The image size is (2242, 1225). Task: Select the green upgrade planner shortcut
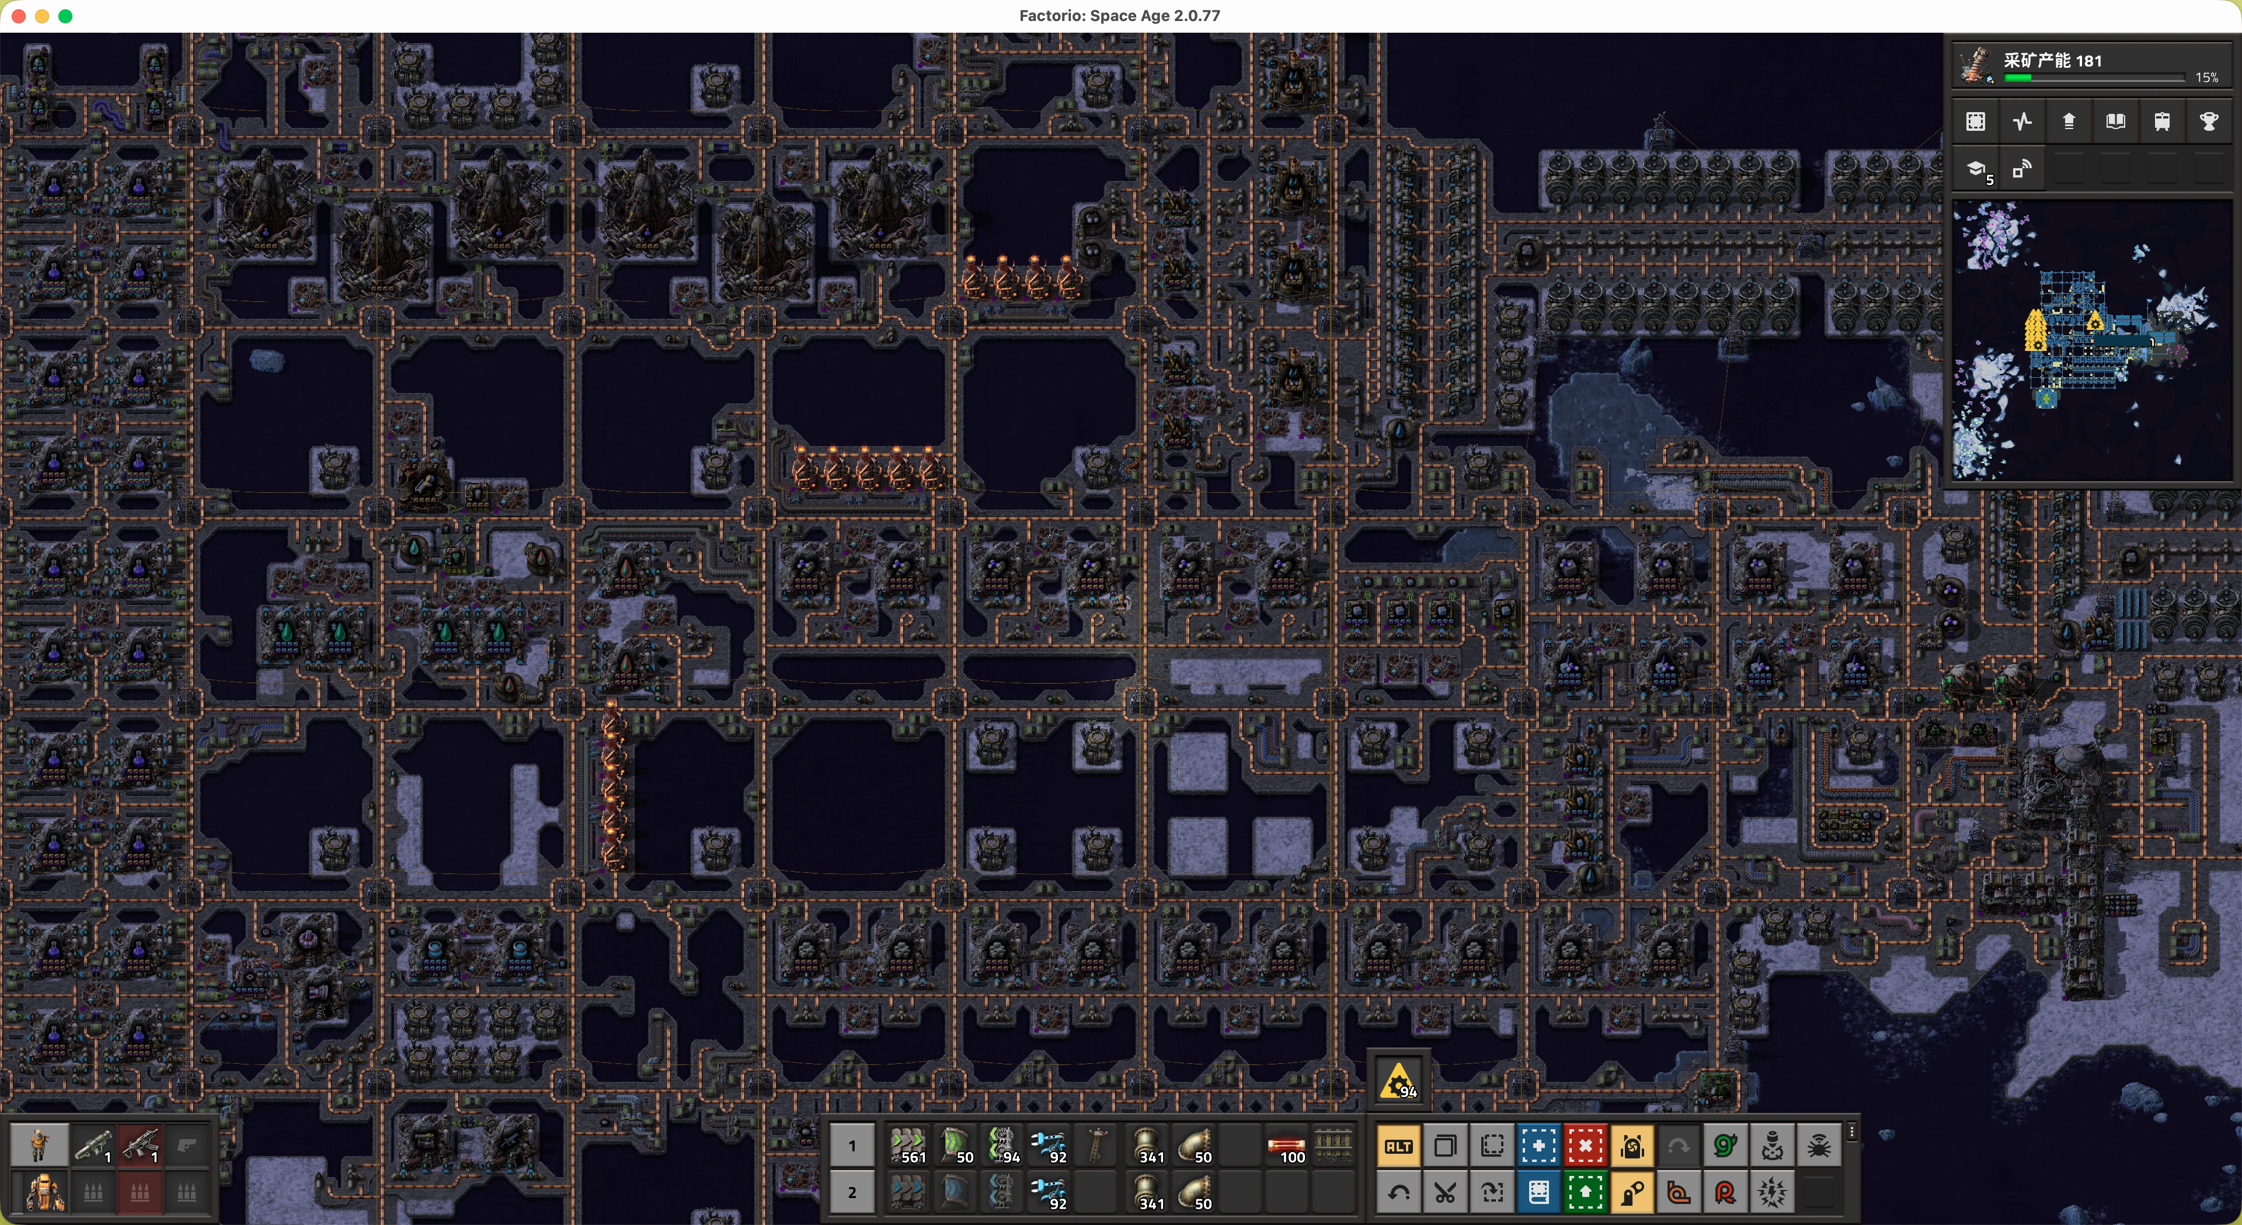pyautogui.click(x=1585, y=1193)
